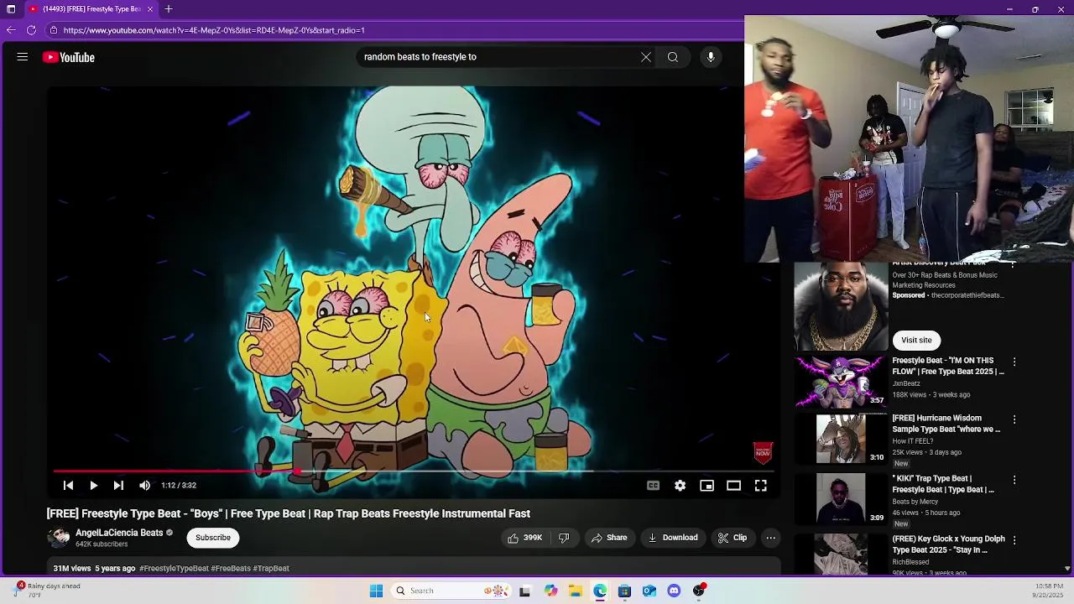Open the AngelLaCiencia Beats channel avatar
The width and height of the screenshot is (1074, 604).
(x=59, y=538)
